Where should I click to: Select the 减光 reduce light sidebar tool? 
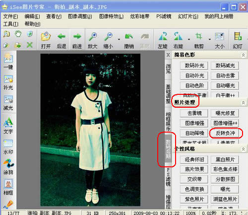pyautogui.click(x=8, y=103)
